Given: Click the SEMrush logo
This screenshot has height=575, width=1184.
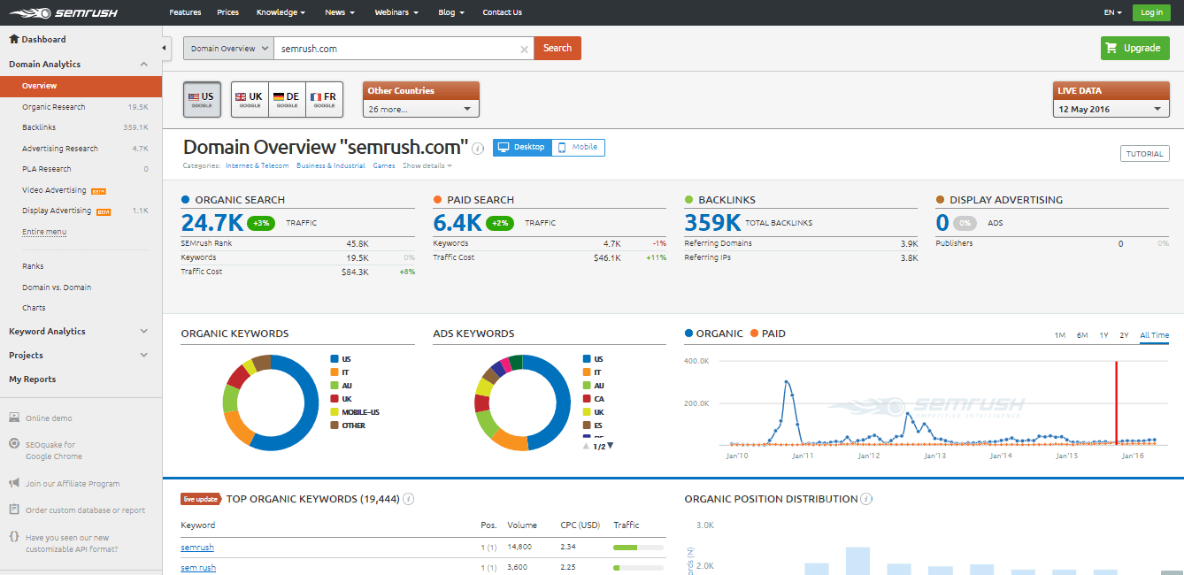Looking at the screenshot, I should (x=62, y=12).
